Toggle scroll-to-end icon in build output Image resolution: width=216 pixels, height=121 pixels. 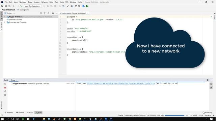[211, 88]
